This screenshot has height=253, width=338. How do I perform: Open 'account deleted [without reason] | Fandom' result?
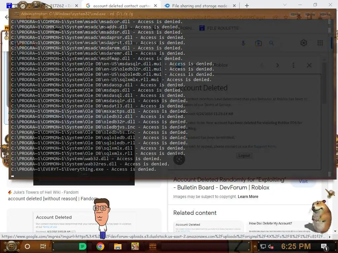pyautogui.click(x=53, y=199)
